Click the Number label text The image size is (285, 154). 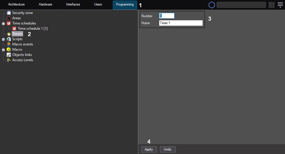[x=147, y=16]
